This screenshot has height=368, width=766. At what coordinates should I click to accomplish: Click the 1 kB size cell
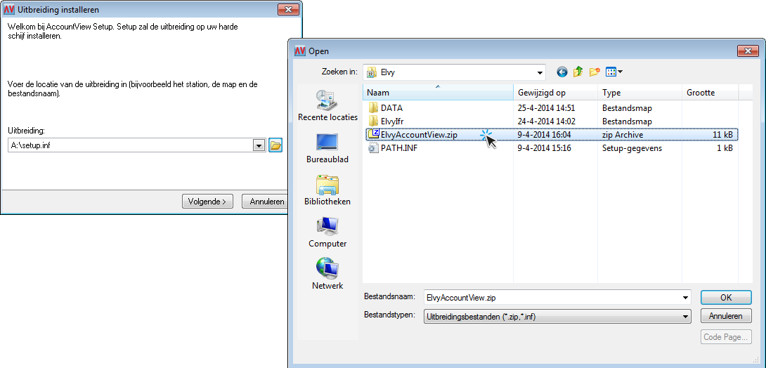point(725,148)
